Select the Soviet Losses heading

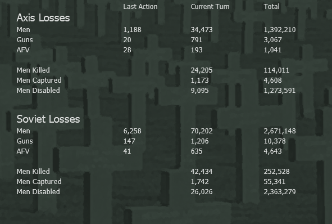point(48,119)
